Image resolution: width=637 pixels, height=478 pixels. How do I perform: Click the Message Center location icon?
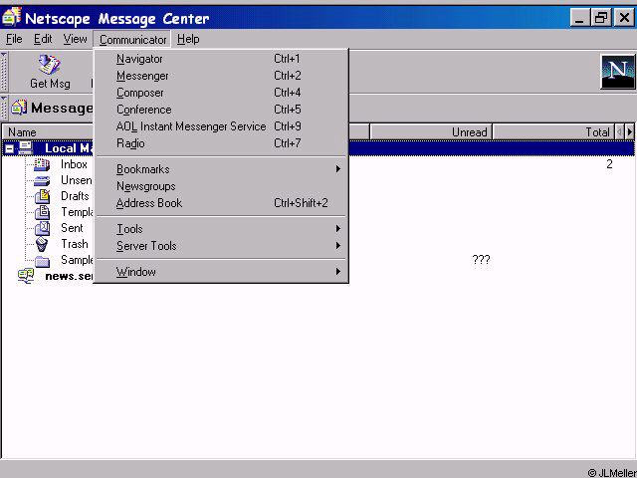pos(19,108)
